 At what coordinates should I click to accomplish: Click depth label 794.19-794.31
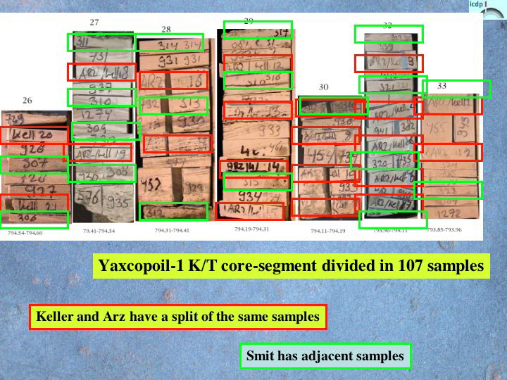[251, 229]
